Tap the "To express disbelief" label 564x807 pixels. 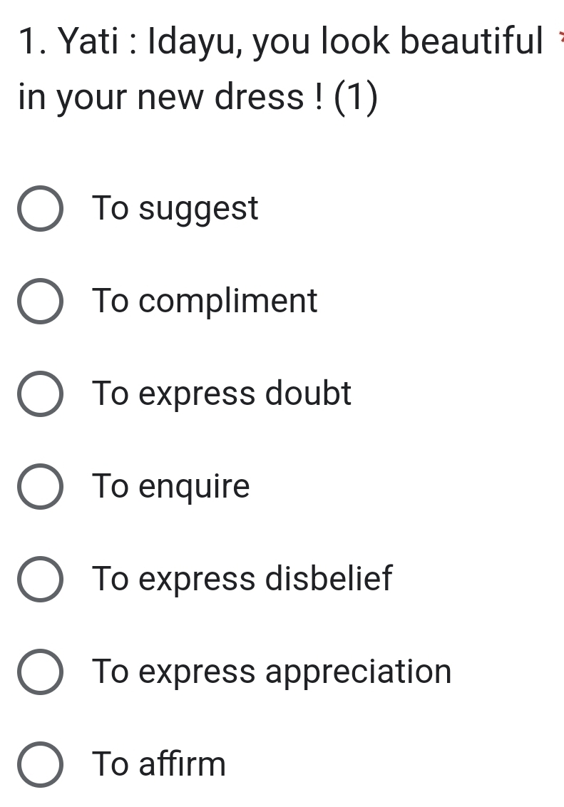coord(242,579)
